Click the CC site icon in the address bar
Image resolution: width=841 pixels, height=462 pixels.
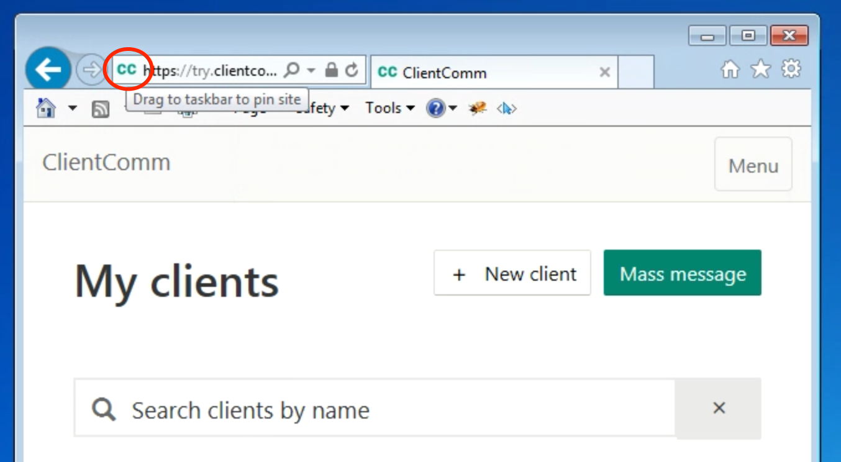127,70
